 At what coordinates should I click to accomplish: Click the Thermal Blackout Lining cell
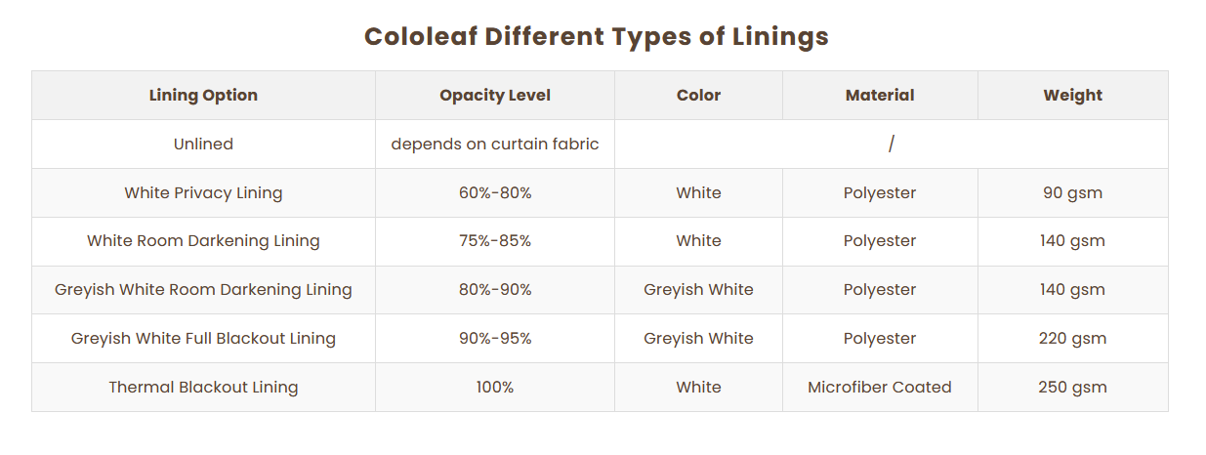[x=203, y=388]
